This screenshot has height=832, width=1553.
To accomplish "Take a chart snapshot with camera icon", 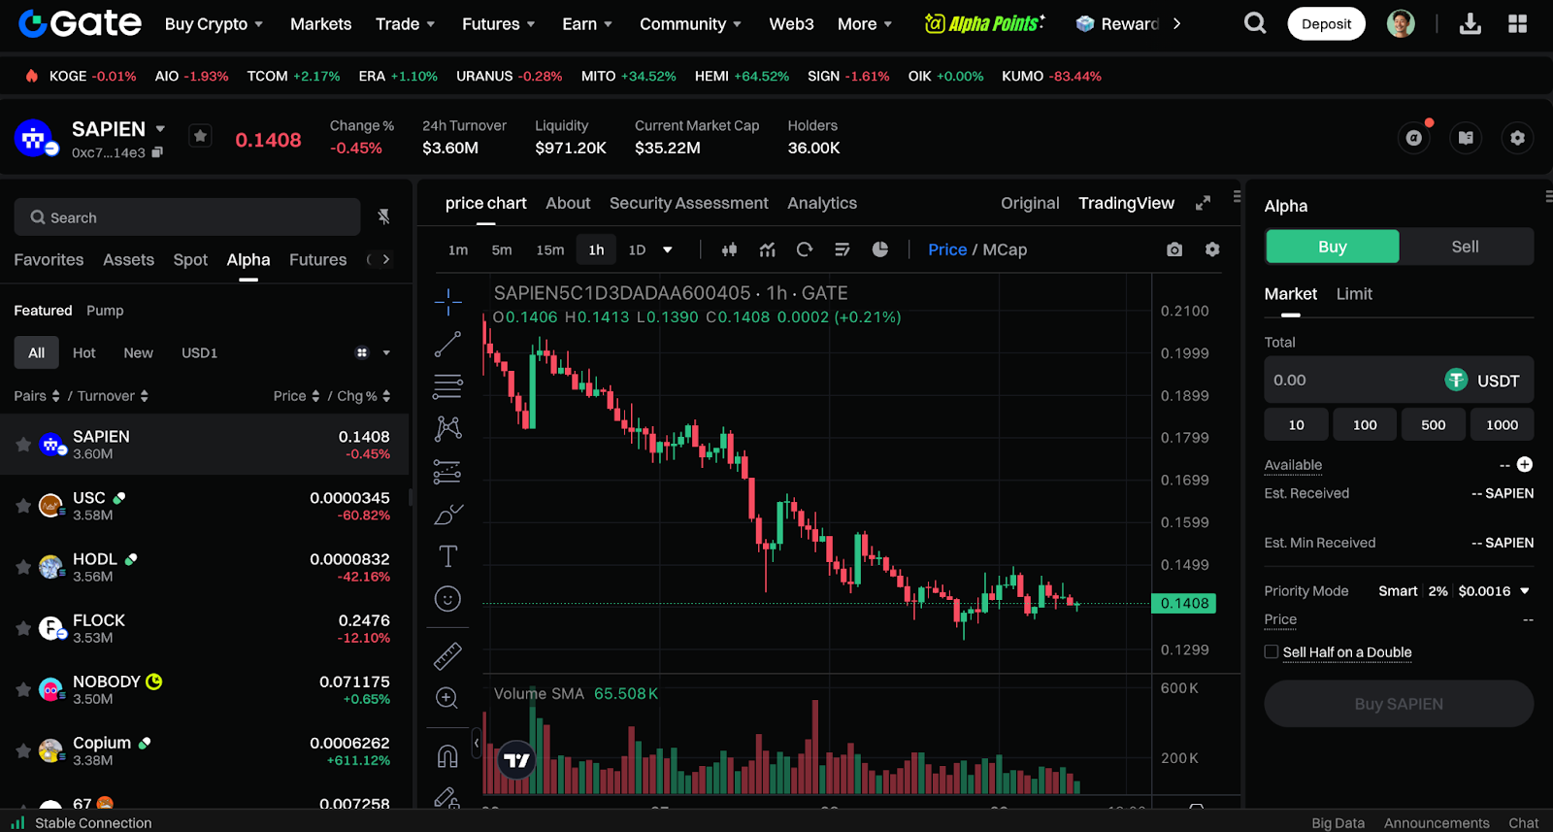I will pos(1174,250).
